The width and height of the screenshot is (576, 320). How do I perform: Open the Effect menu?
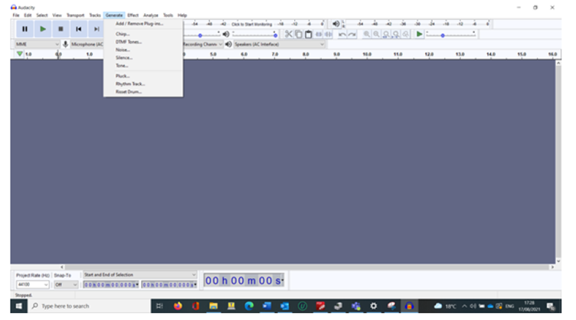pos(133,15)
